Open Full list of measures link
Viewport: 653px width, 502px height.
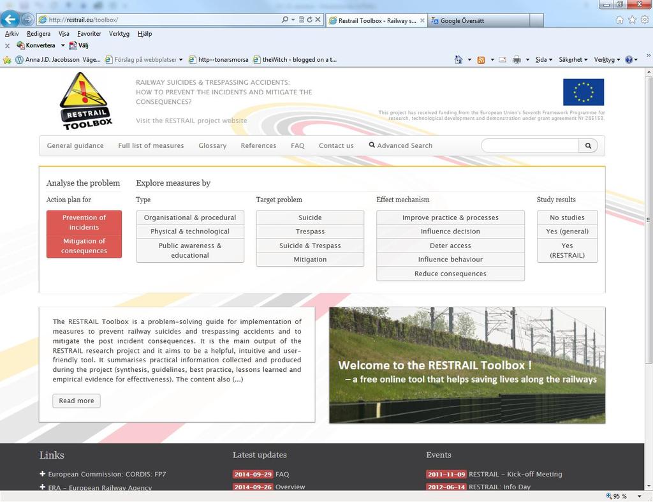point(150,146)
